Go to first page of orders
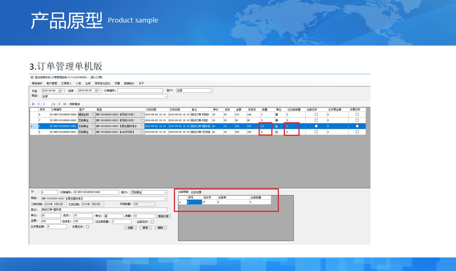Viewport: 456px width, 271px height. (x=33, y=104)
